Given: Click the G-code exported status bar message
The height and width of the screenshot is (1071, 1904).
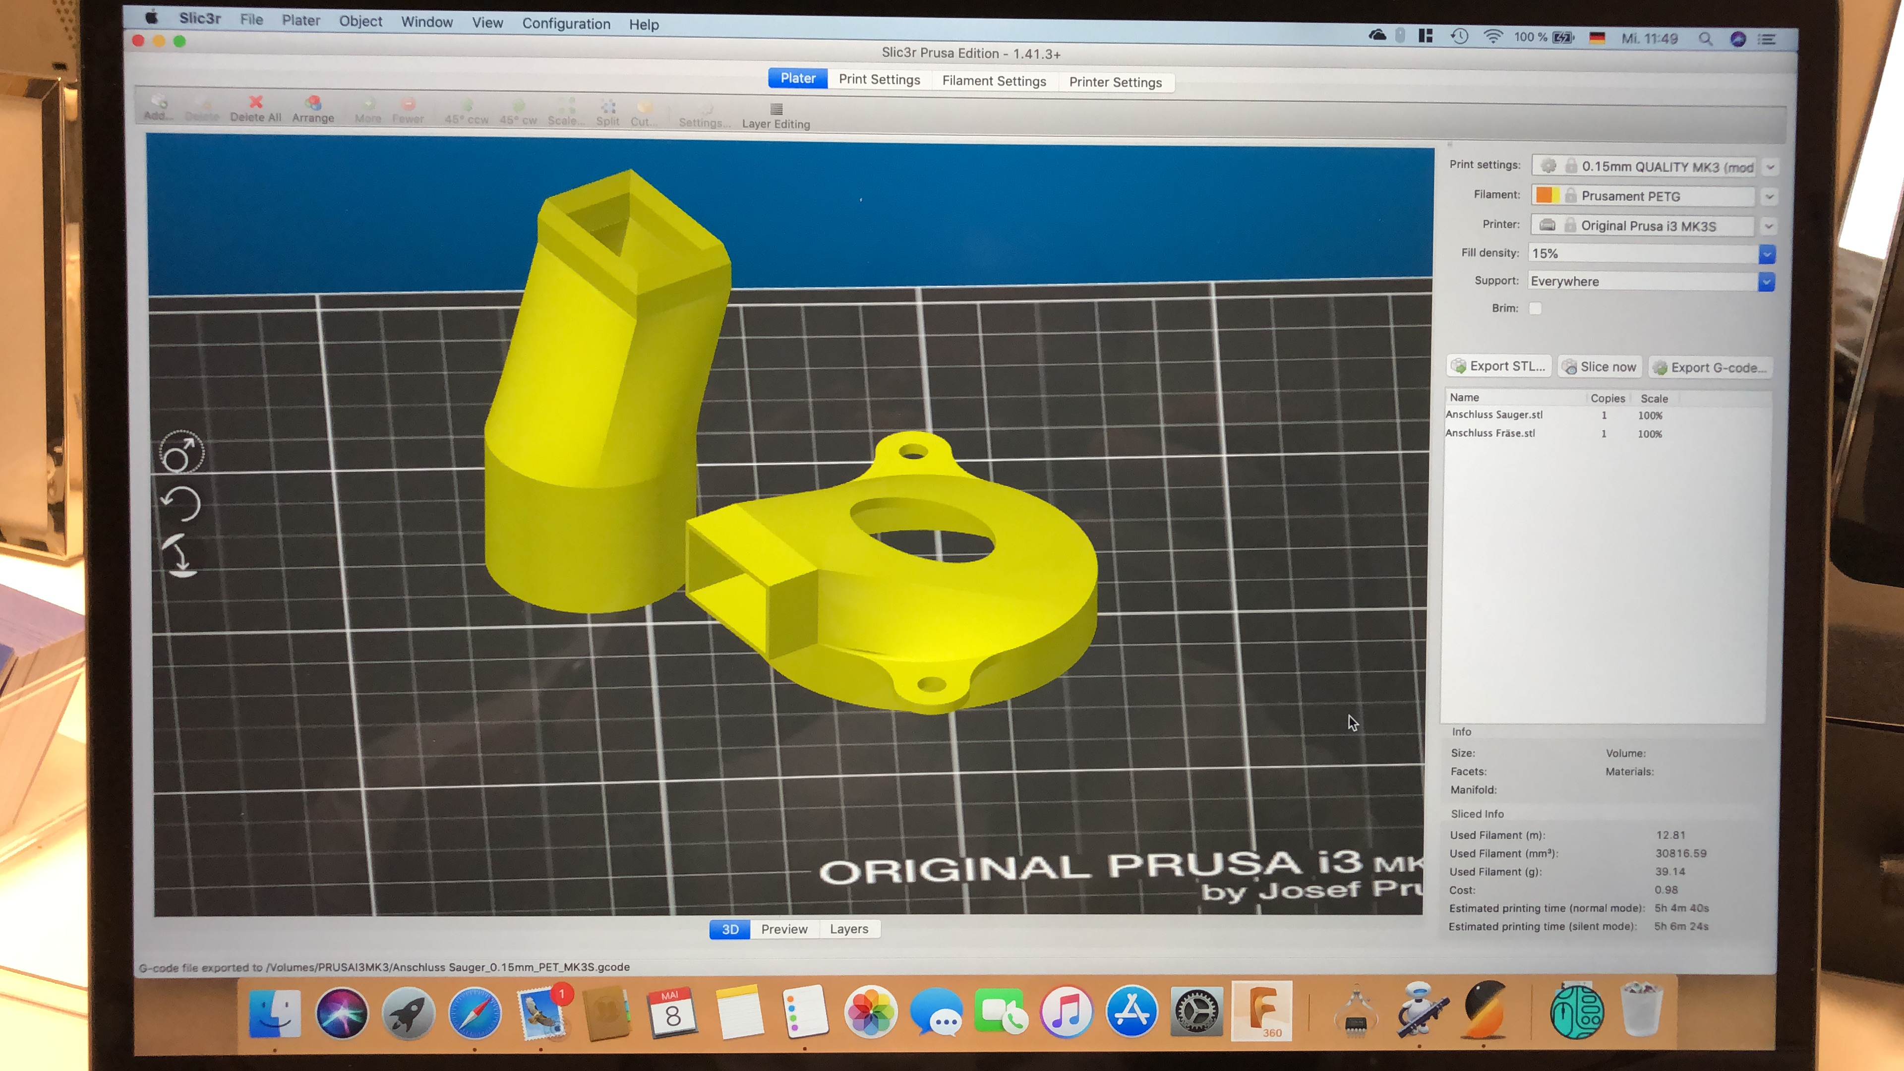Looking at the screenshot, I should [384, 967].
